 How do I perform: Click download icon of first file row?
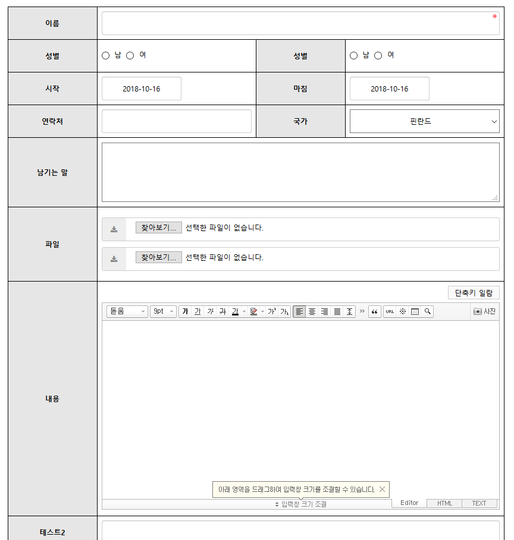pyautogui.click(x=114, y=229)
